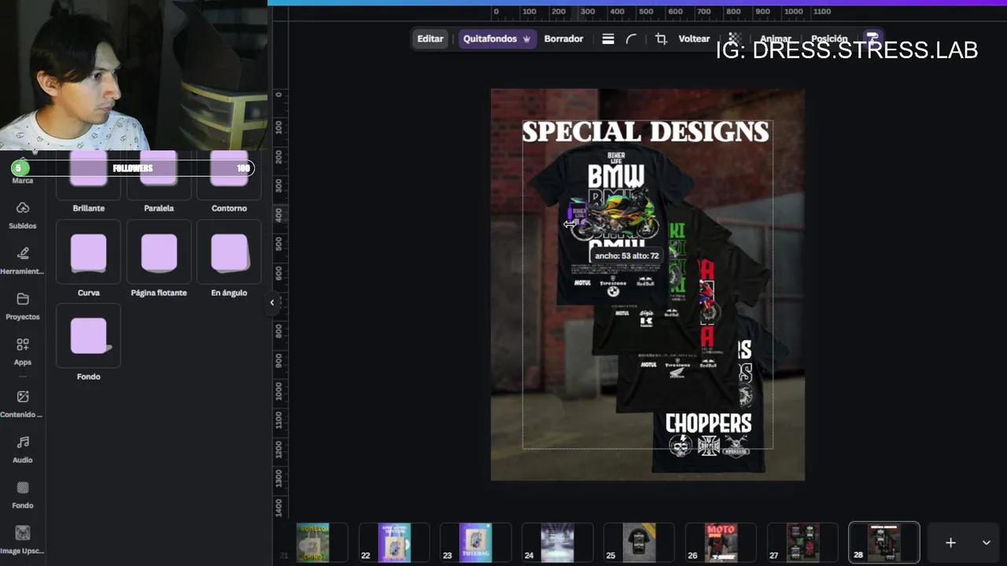Open the Posición panel
The width and height of the screenshot is (1007, 566).
(x=829, y=39)
